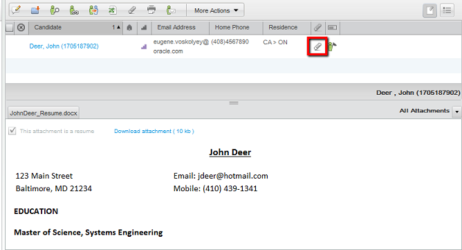The width and height of the screenshot is (462, 250).
Task: Click the add comment pencil-note icon
Action: click(17, 10)
